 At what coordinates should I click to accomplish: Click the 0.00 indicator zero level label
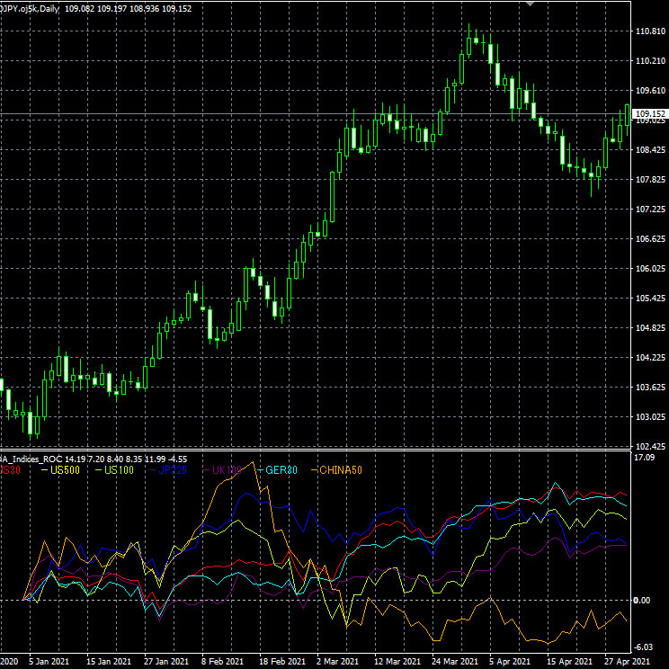pyautogui.click(x=642, y=601)
